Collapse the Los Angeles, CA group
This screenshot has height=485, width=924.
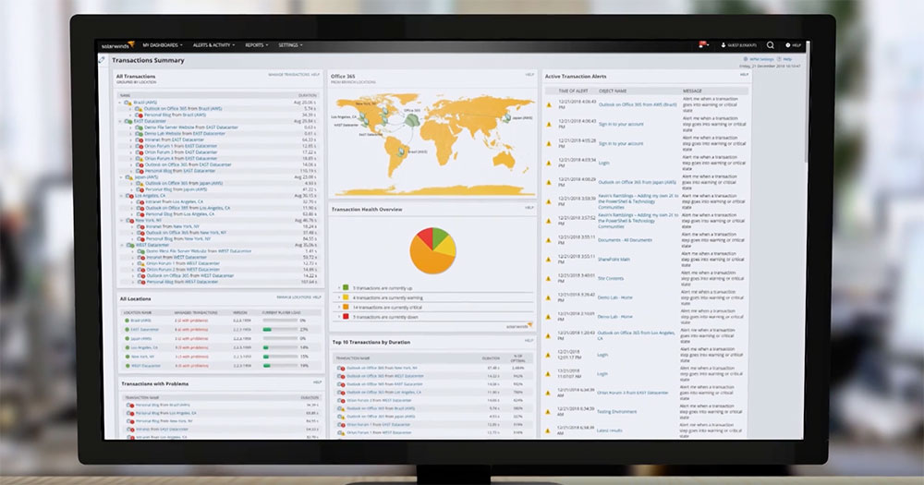point(122,196)
